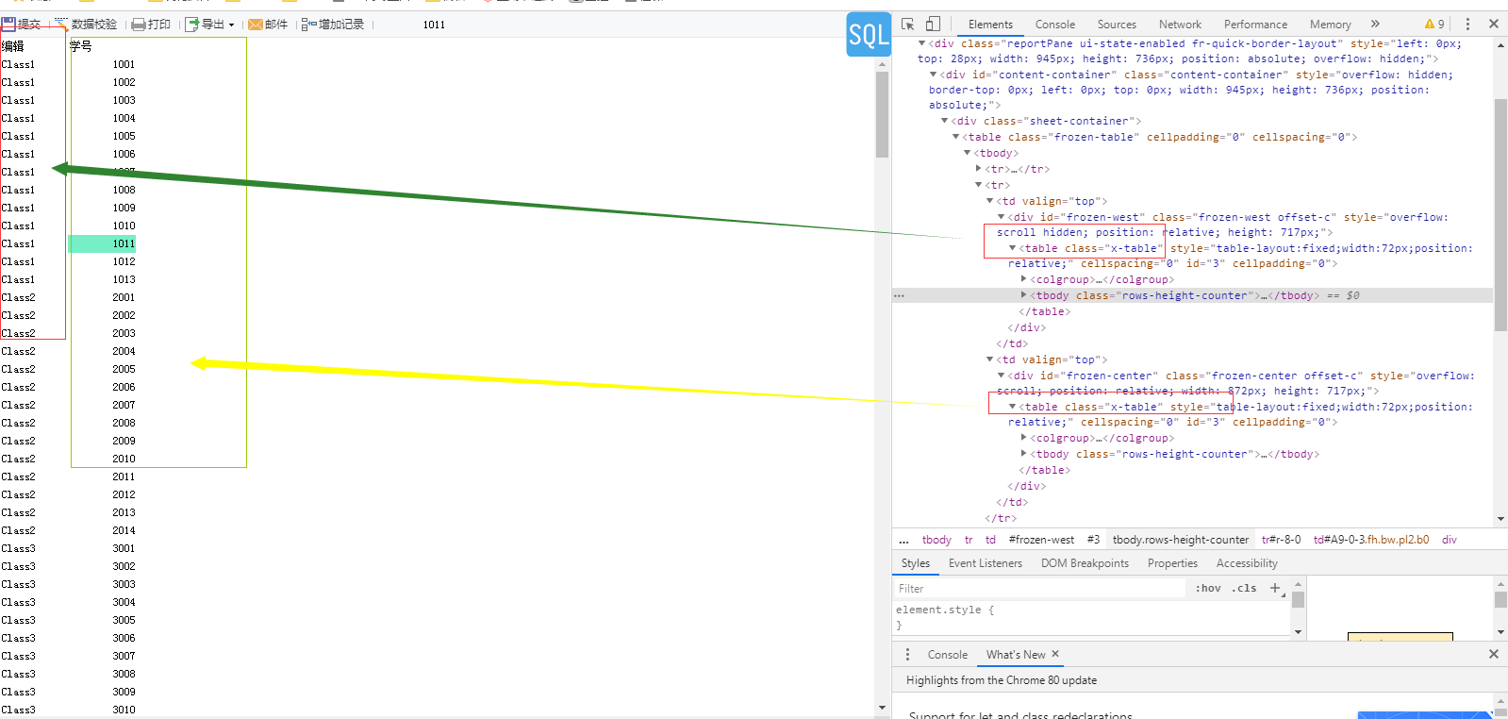Image resolution: width=1508 pixels, height=719 pixels.
Task: Click the 增加记录 add-record icon
Action: point(308,25)
